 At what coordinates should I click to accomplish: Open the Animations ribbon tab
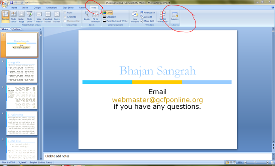pyautogui.click(x=52, y=8)
